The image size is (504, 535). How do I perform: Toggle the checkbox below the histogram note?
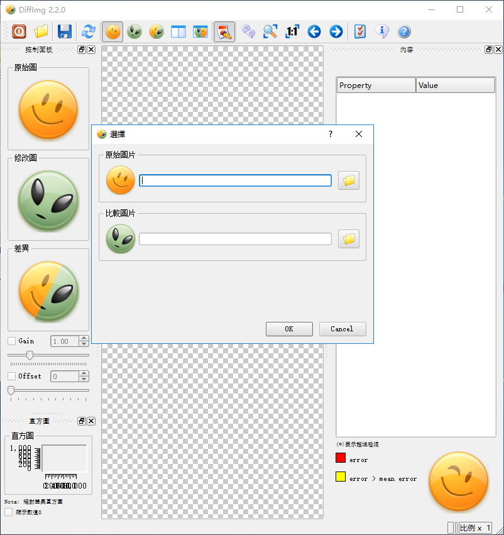point(9,512)
